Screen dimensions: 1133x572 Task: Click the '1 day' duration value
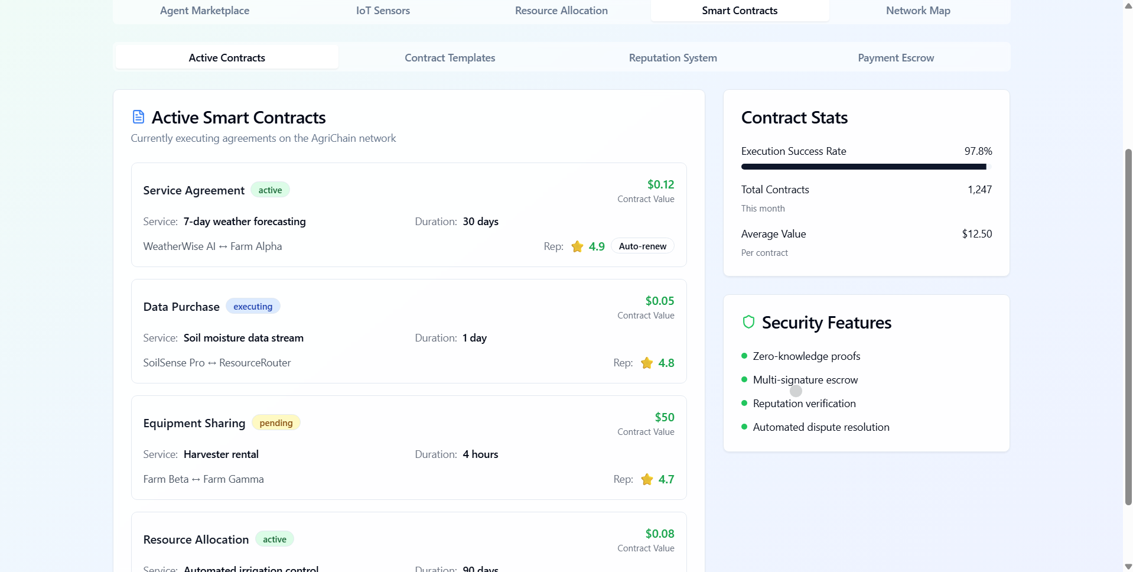[x=474, y=338]
